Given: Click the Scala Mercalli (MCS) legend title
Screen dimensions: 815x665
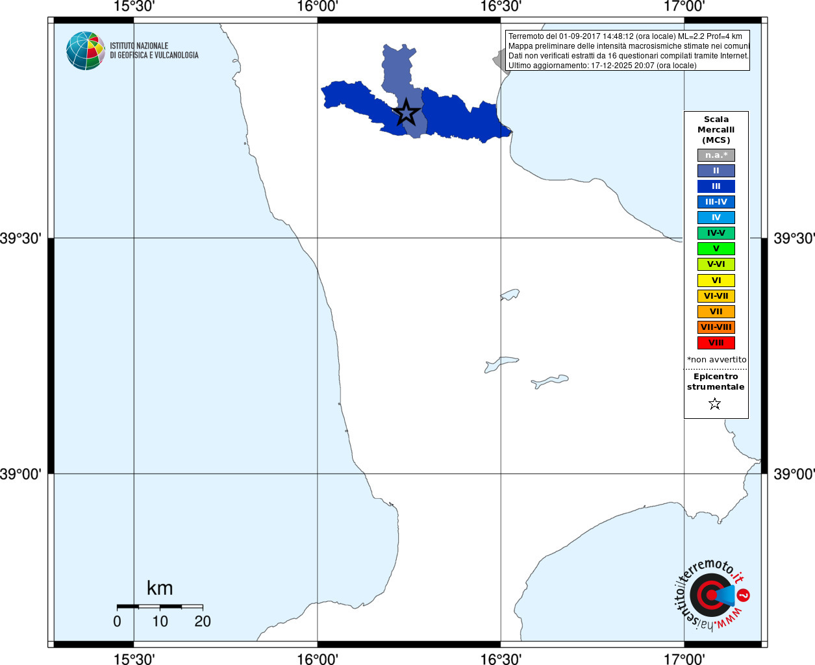Looking at the screenshot, I should pyautogui.click(x=716, y=130).
